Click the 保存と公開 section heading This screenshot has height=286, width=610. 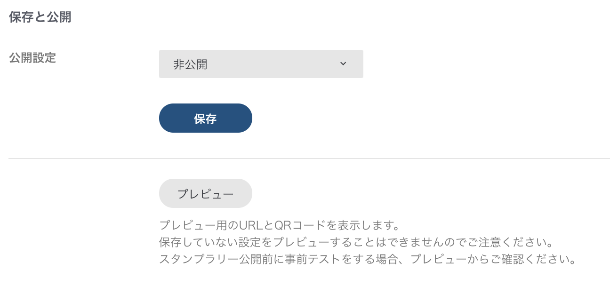tap(40, 18)
